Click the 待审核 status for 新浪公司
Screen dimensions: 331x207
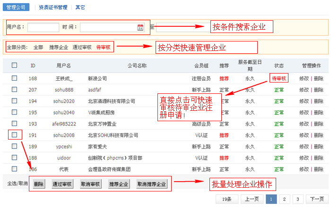(x=279, y=79)
